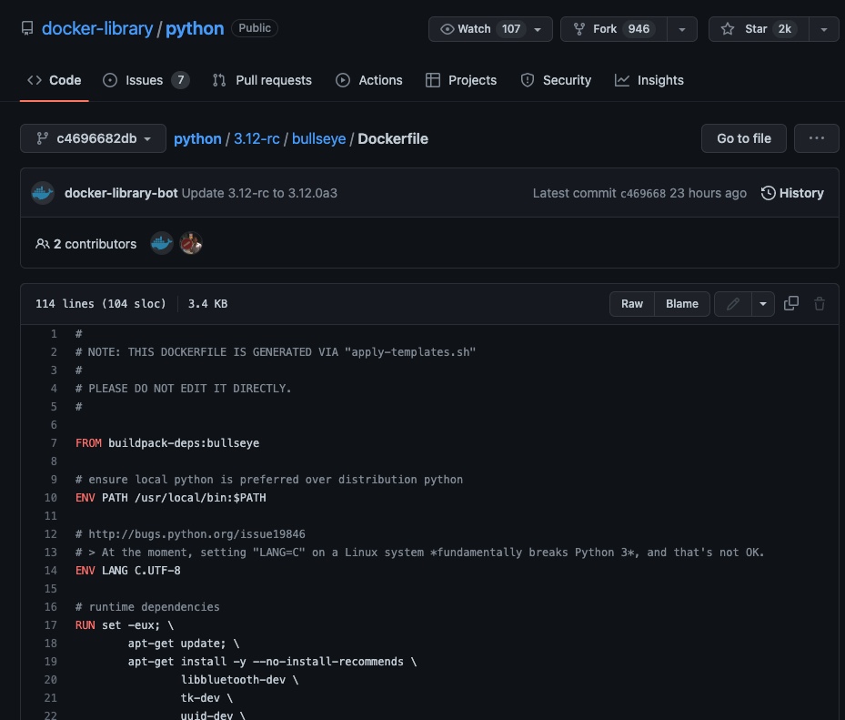Viewport: 845px width, 720px height.
Task: Click the first contributor Docker avatar
Action: [162, 244]
